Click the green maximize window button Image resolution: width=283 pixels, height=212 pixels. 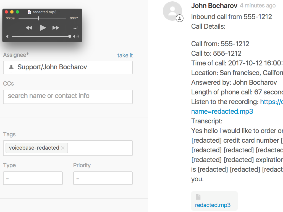17,12
